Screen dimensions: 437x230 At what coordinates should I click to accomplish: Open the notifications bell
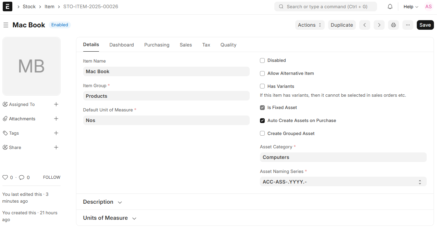point(390,6)
